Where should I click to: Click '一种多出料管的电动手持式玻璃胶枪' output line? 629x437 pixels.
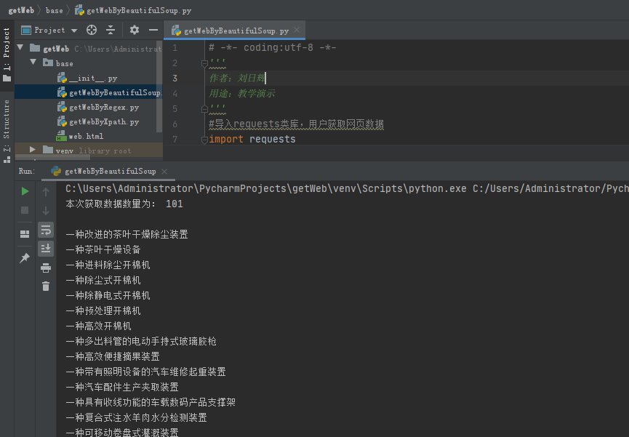click(x=141, y=341)
